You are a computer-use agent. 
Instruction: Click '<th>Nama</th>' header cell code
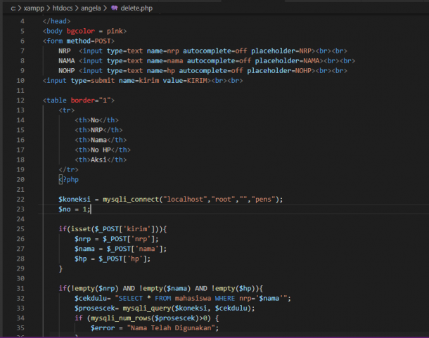point(101,140)
